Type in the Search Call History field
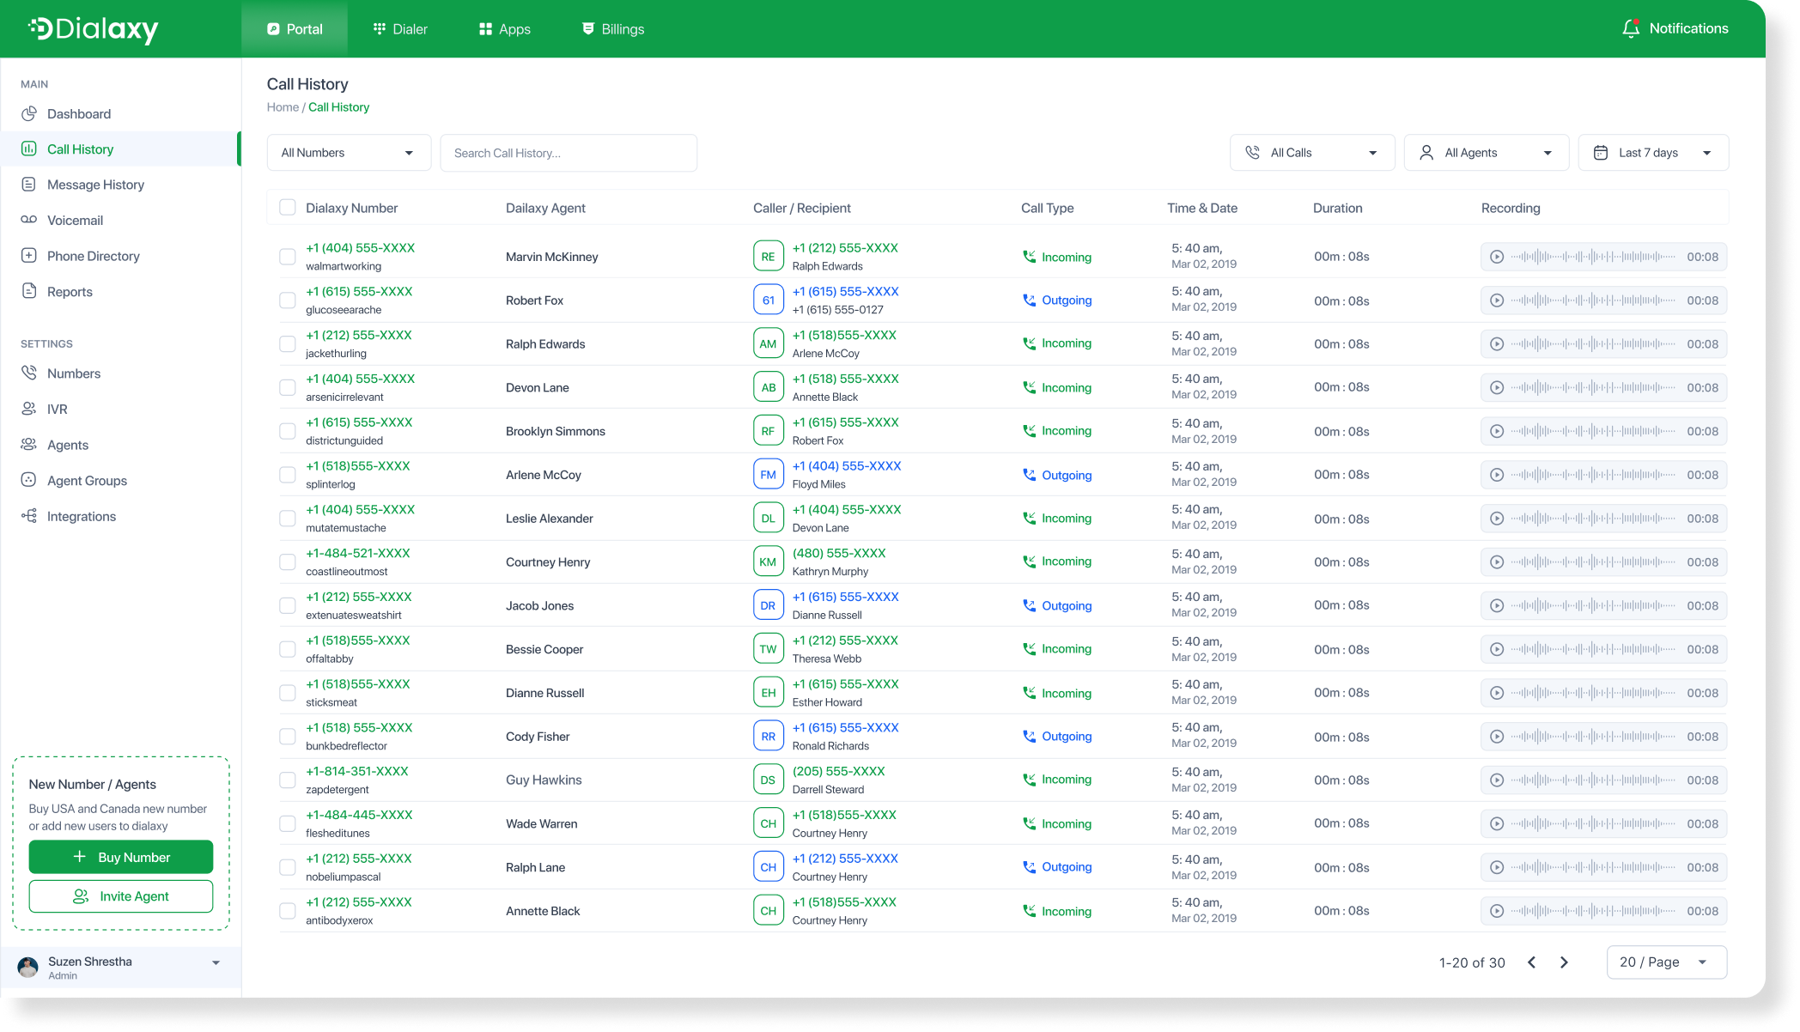1800x1032 pixels. 569,152
